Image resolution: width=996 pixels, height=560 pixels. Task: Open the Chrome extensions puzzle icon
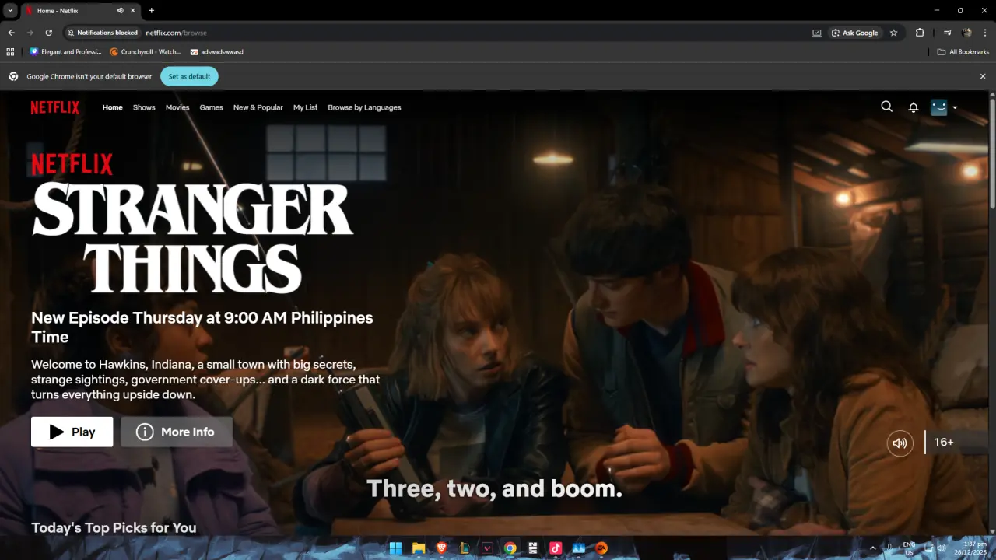click(x=920, y=33)
